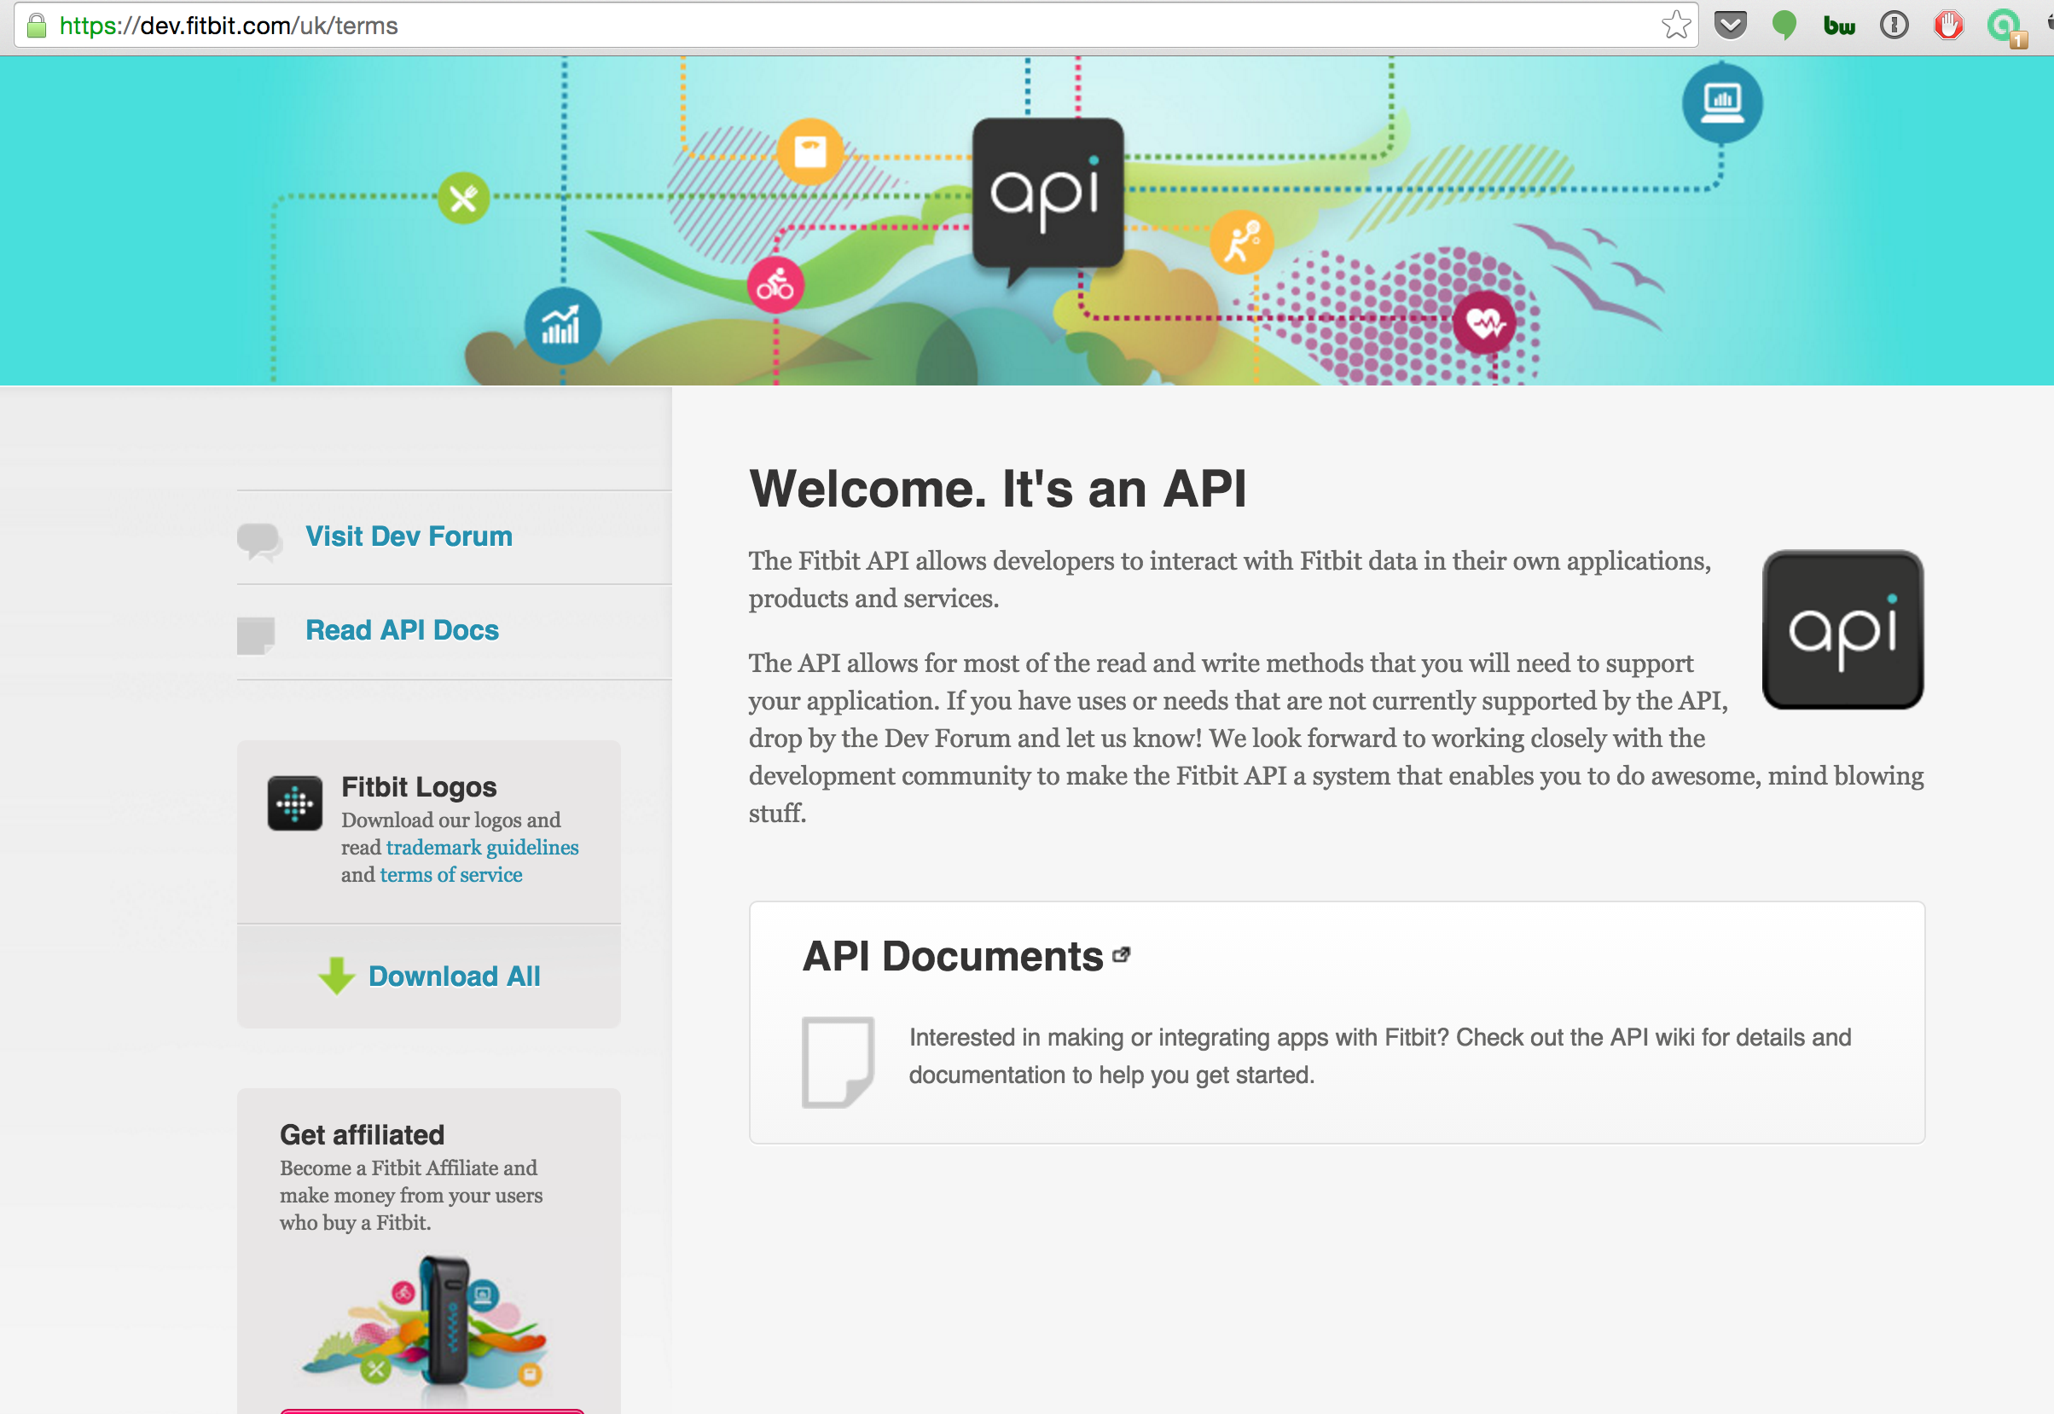
Task: Open the API Documents heading link
Action: click(x=953, y=956)
